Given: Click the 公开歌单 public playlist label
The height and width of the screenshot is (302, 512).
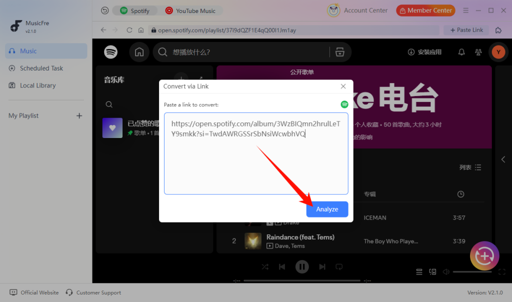Looking at the screenshot, I should click(x=302, y=72).
